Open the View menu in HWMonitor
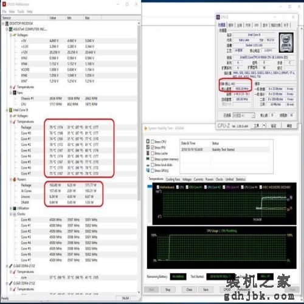 [x=12, y=12]
